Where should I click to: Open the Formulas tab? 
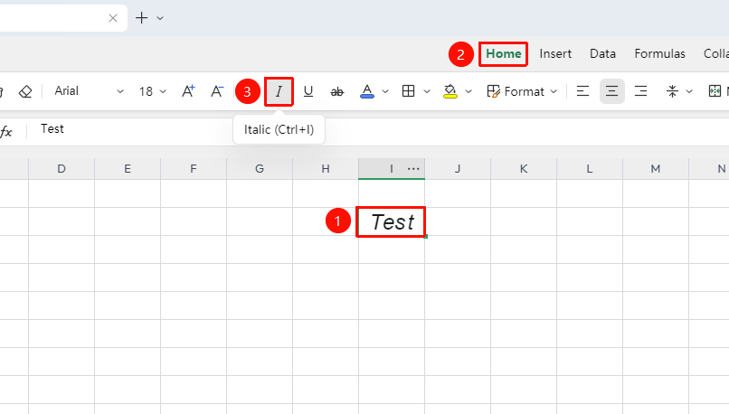659,54
